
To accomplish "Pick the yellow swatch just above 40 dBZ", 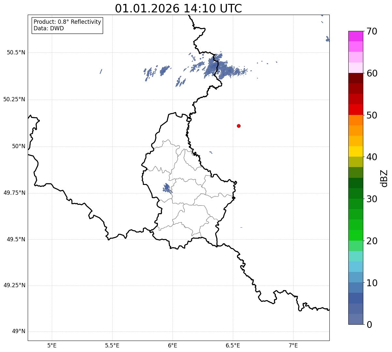I will coord(355,151).
